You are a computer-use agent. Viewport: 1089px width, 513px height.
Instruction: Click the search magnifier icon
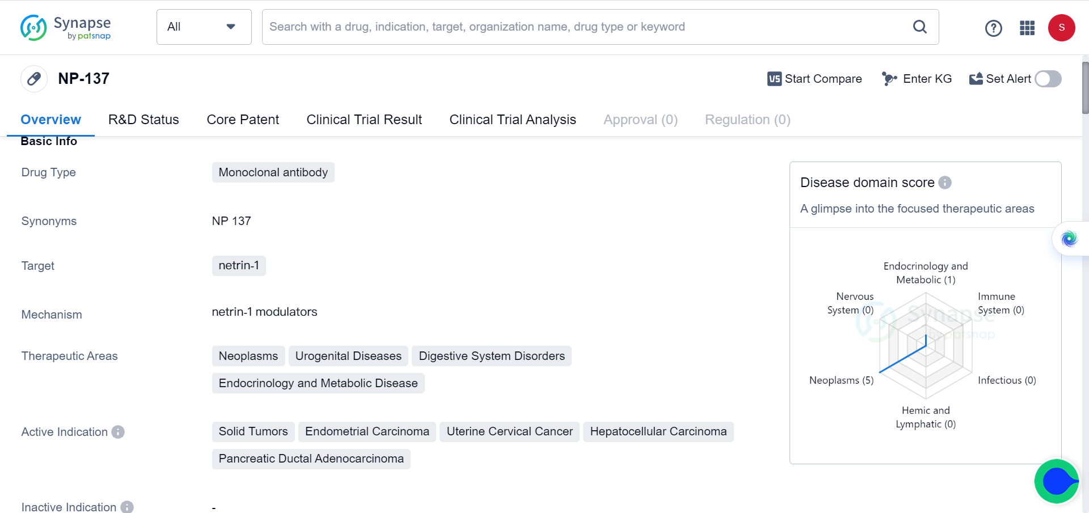coord(919,27)
